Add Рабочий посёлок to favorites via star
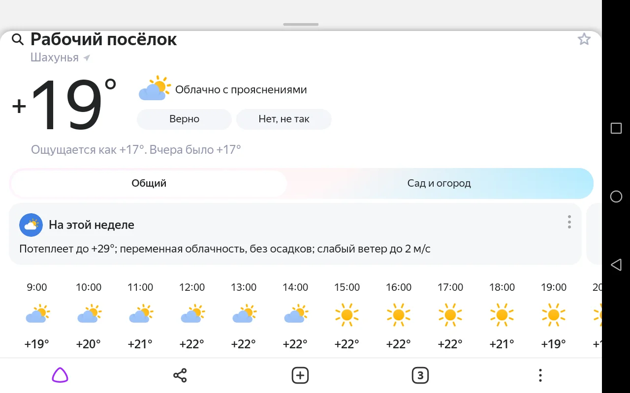Image resolution: width=630 pixels, height=393 pixels. (584, 39)
